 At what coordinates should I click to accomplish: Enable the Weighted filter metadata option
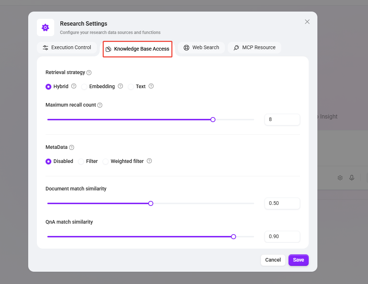(x=106, y=162)
